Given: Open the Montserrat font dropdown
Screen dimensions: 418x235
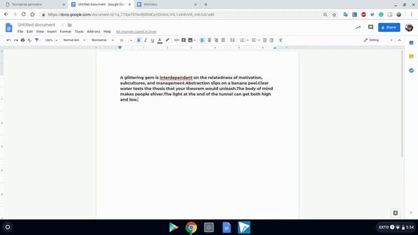Looking at the screenshot, I should tap(103, 40).
